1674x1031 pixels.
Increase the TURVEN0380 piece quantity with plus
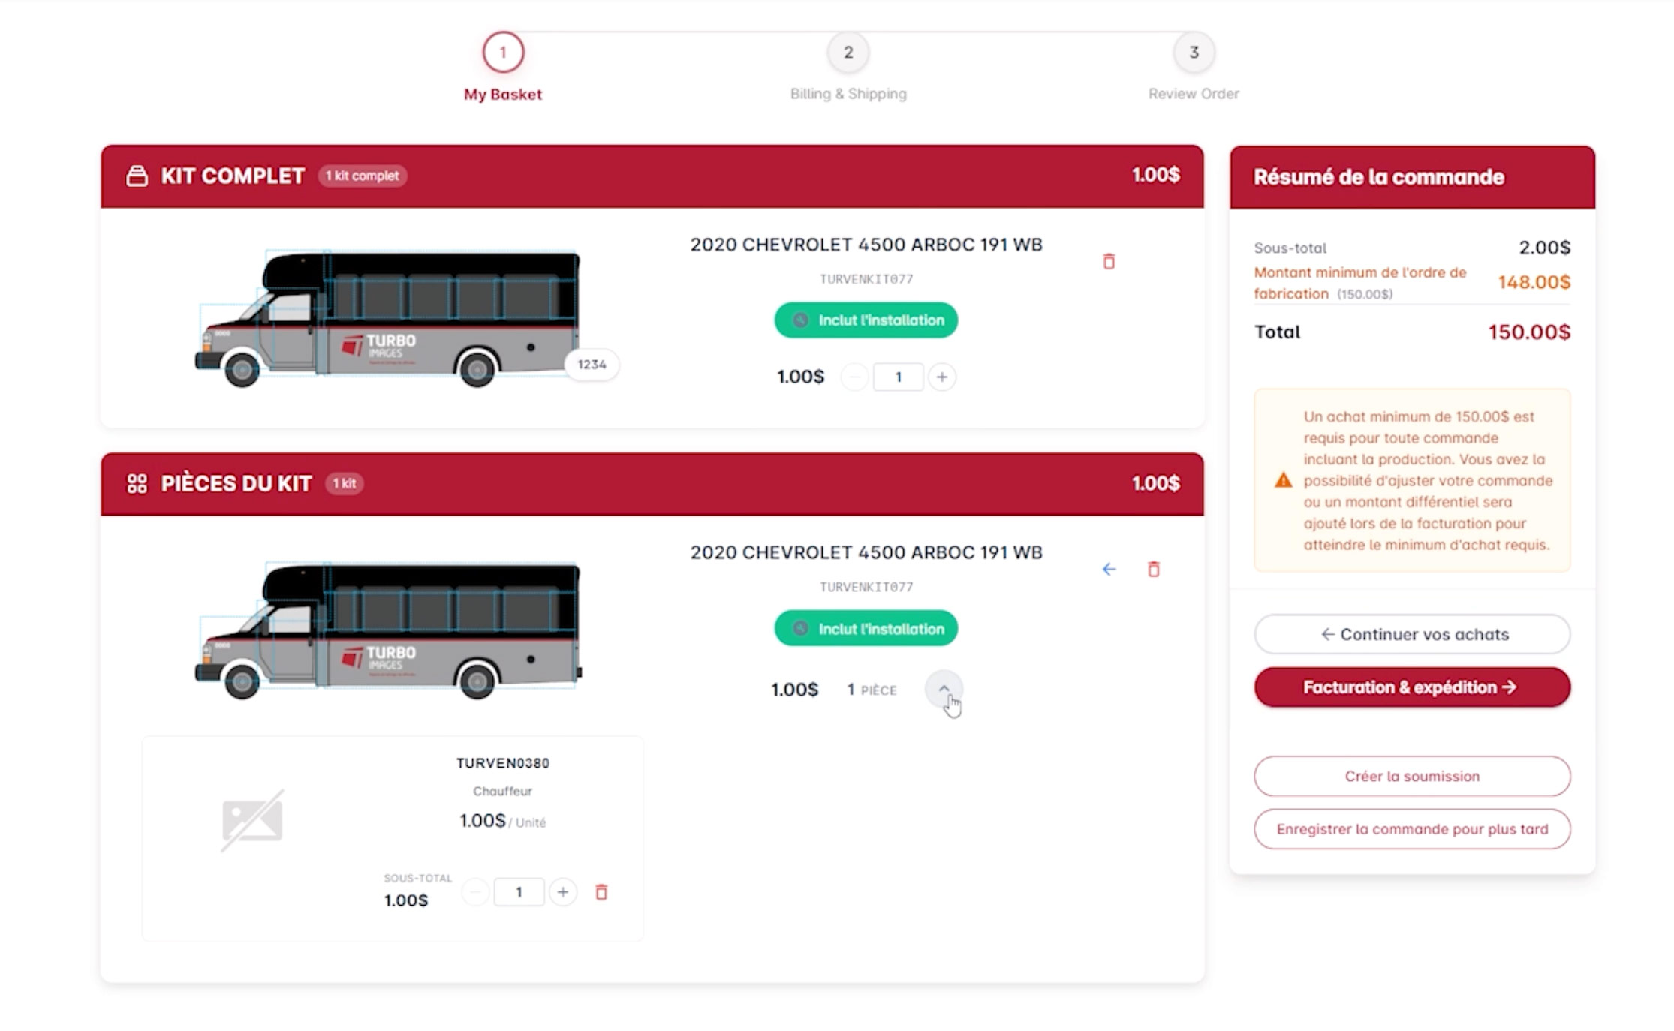pyautogui.click(x=563, y=892)
